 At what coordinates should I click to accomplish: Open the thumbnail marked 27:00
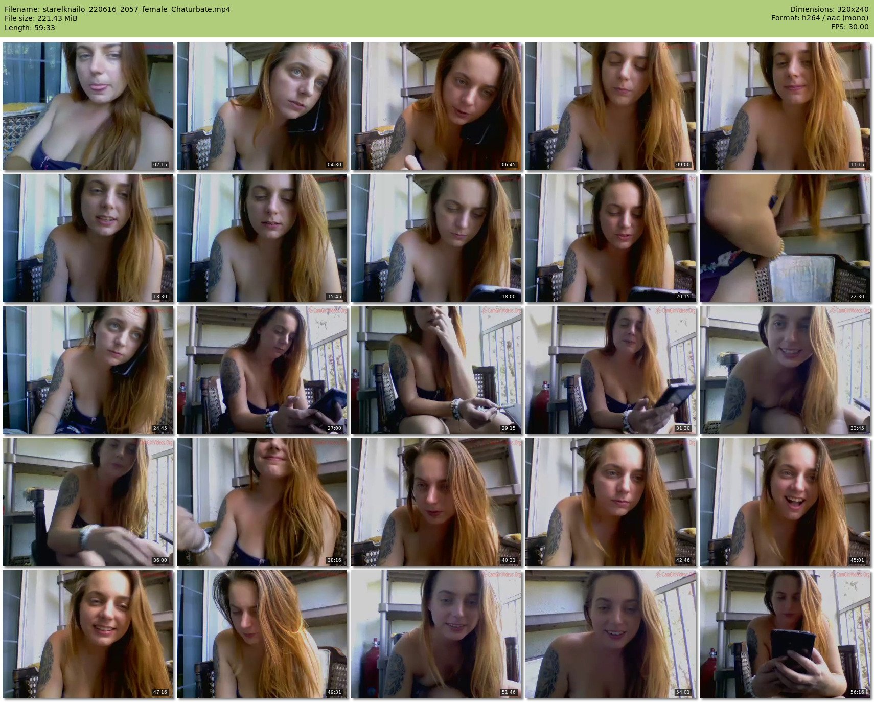click(262, 370)
